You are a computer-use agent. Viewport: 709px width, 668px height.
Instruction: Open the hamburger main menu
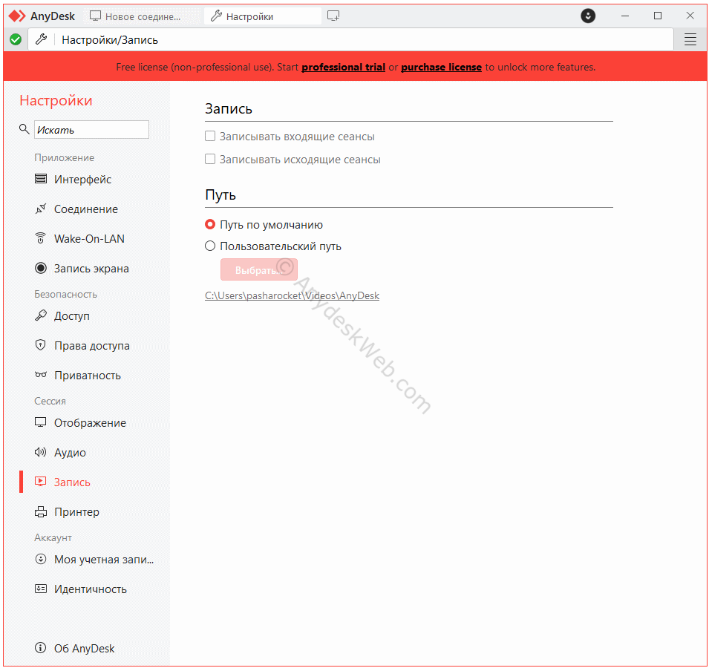pos(690,40)
